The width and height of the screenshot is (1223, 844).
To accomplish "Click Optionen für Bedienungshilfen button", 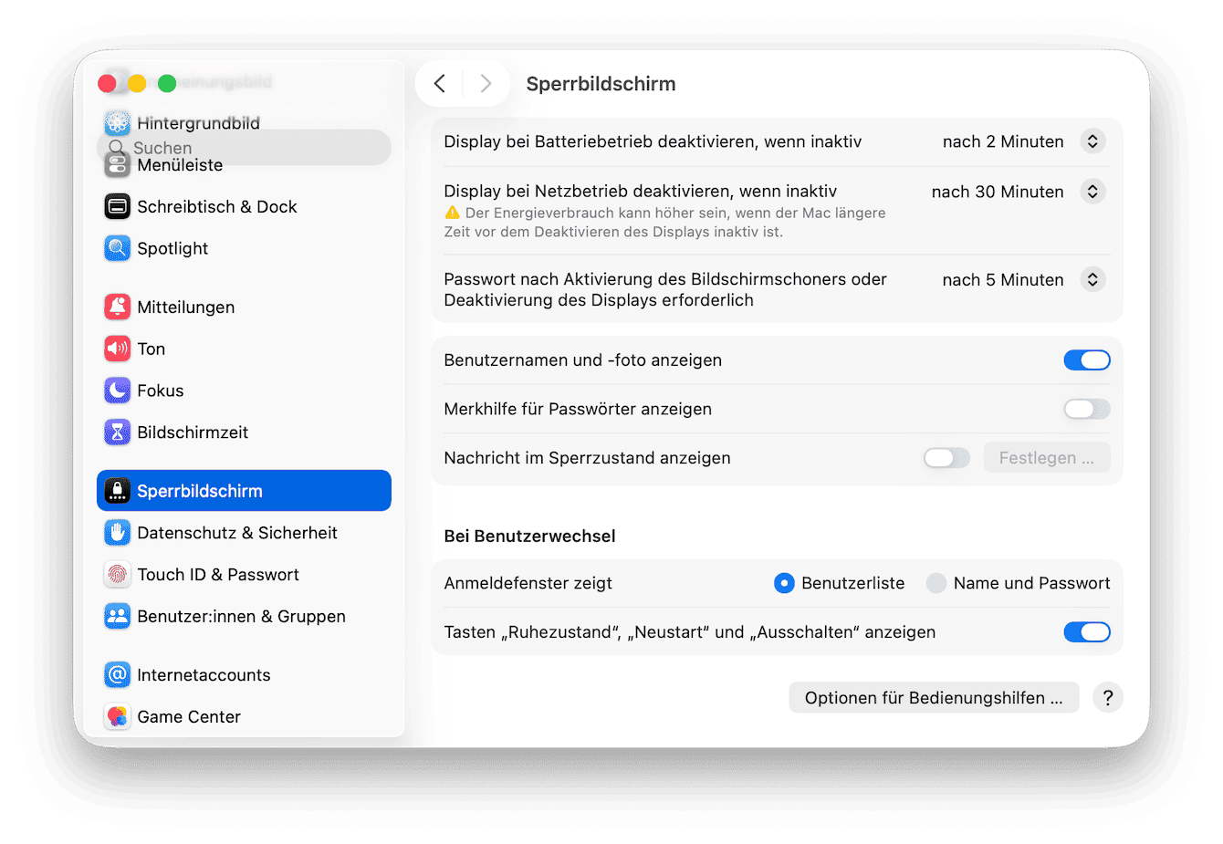I will (934, 698).
